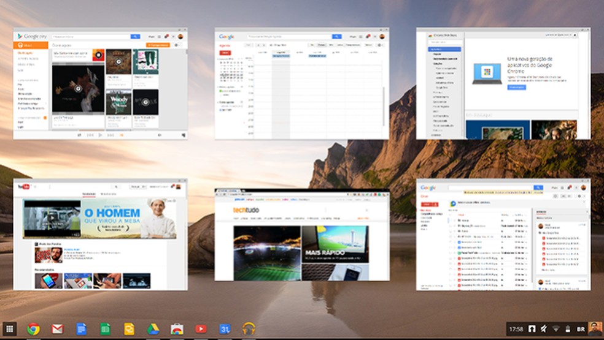Open Gmail from the shelf

(x=58, y=329)
